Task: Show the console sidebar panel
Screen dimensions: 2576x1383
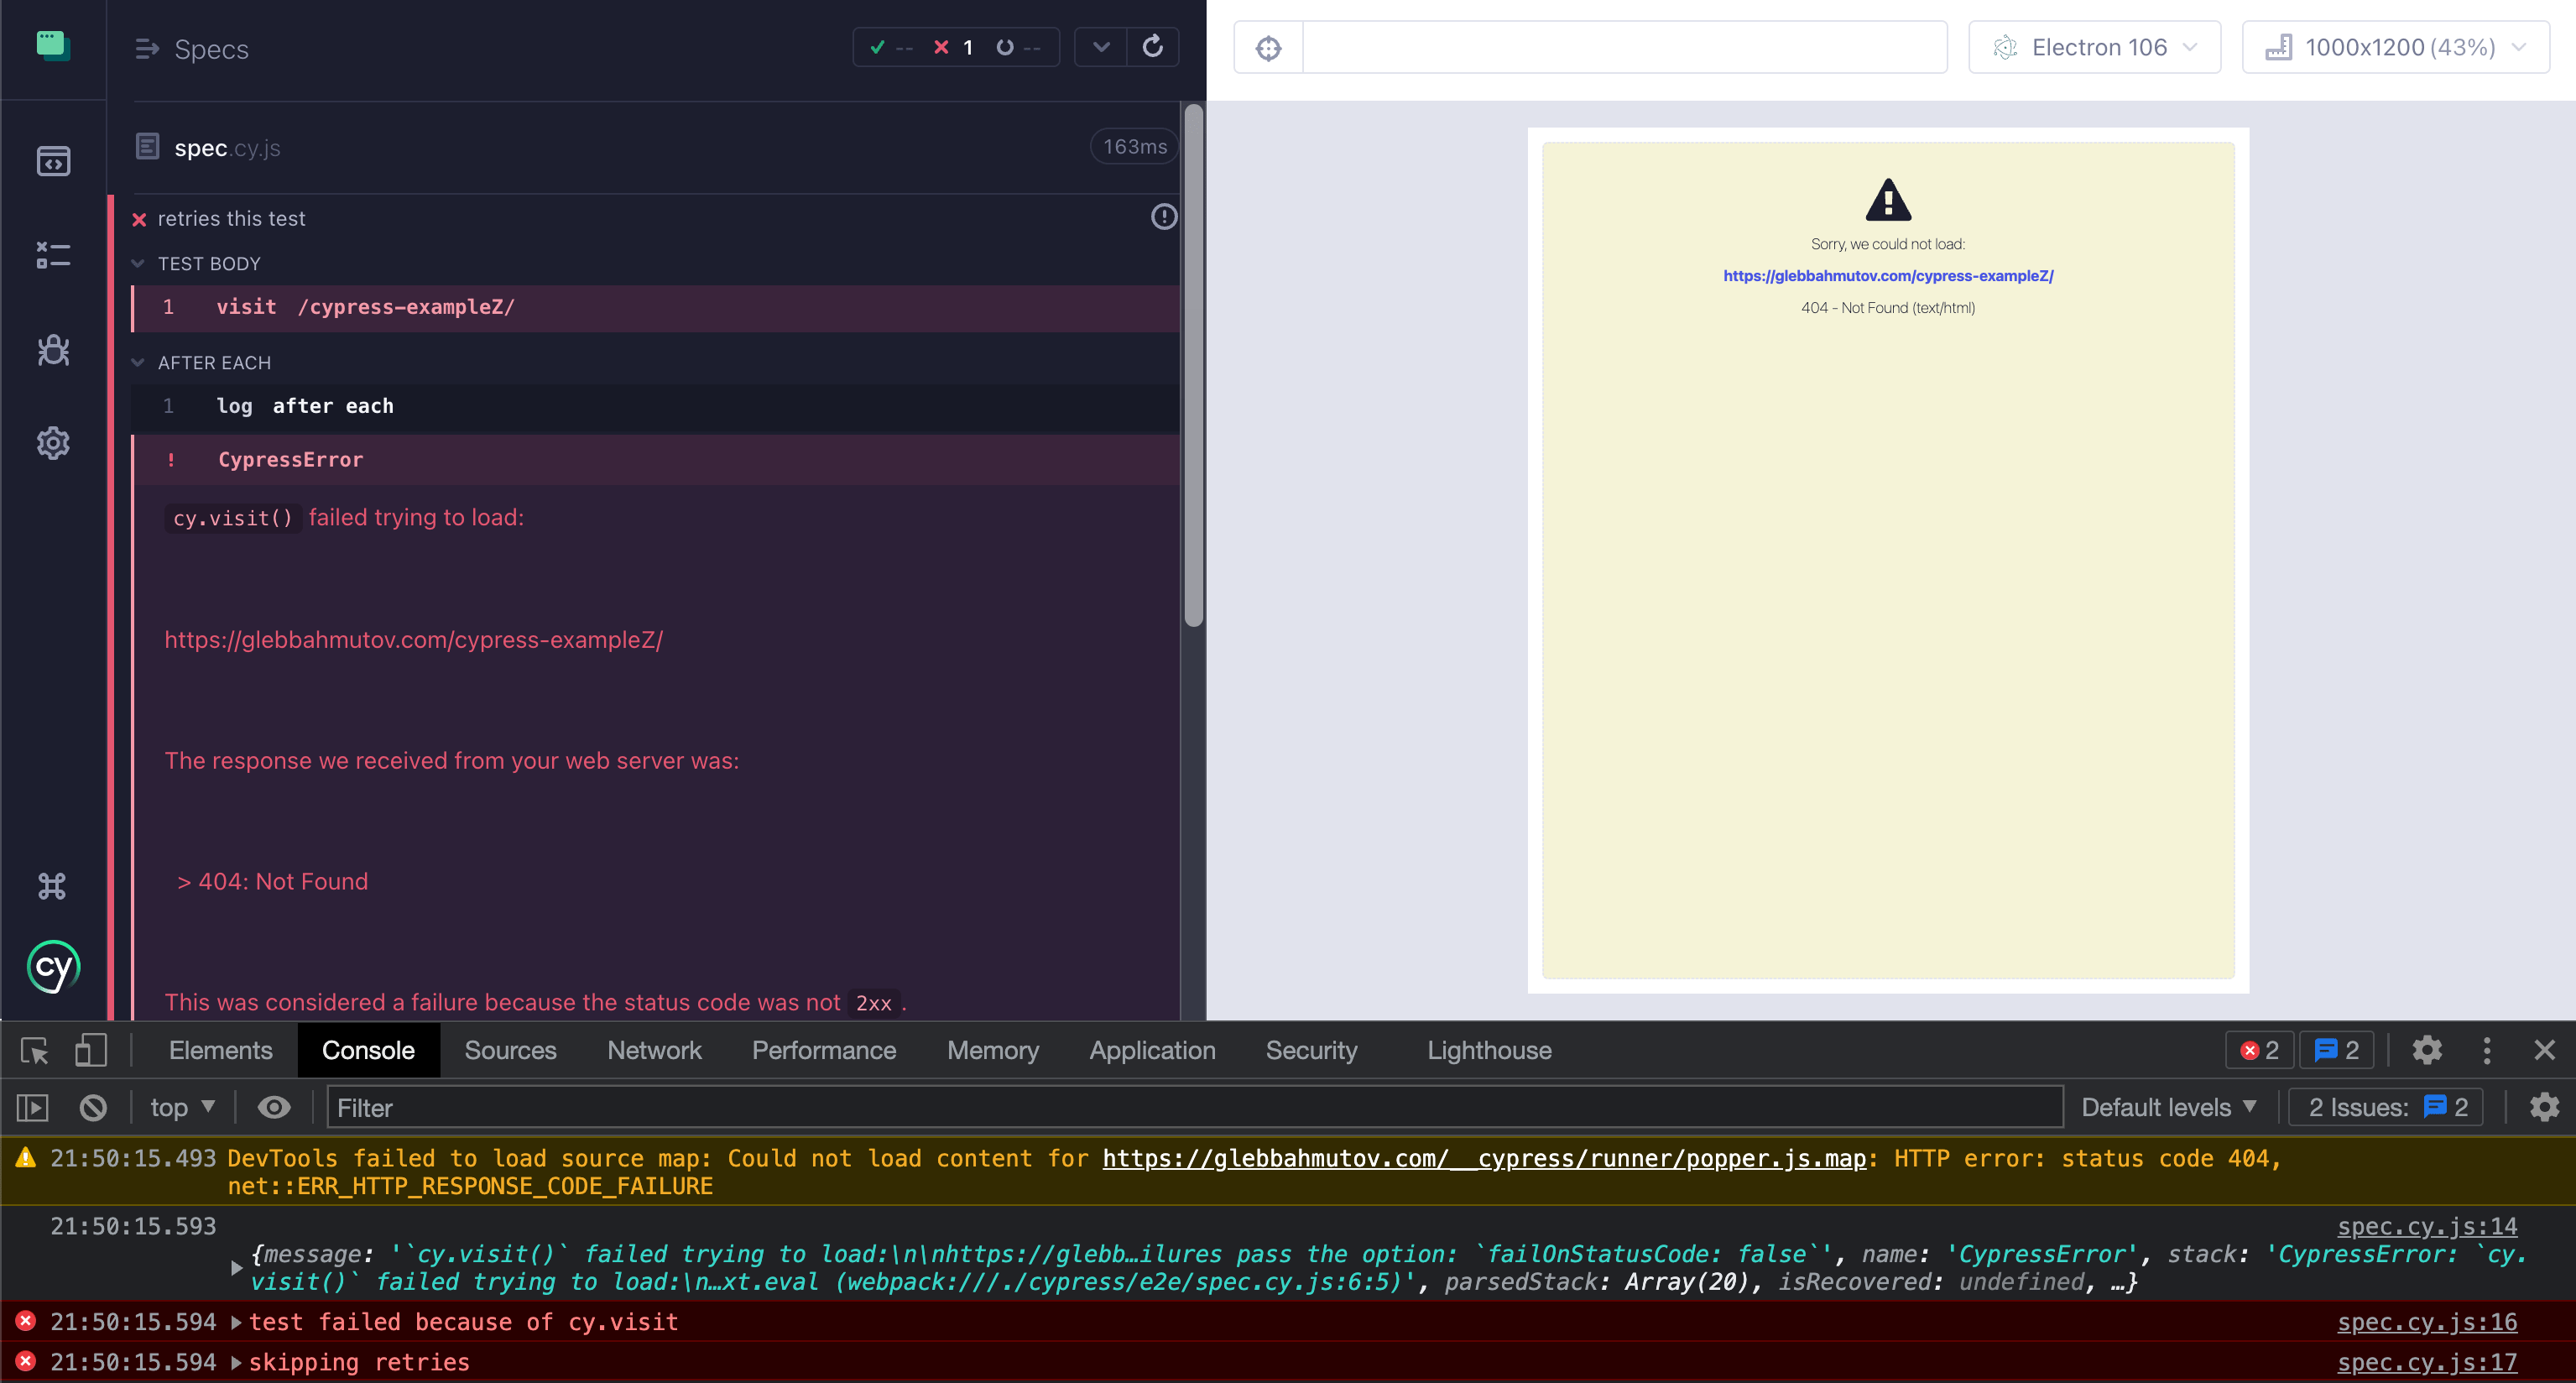Action: (33, 1108)
